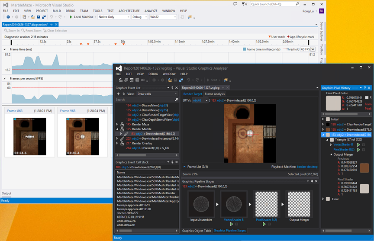Toggle the checkbox beside VertexShader B stage
This screenshot has height=241, width=374.
coord(237,224)
